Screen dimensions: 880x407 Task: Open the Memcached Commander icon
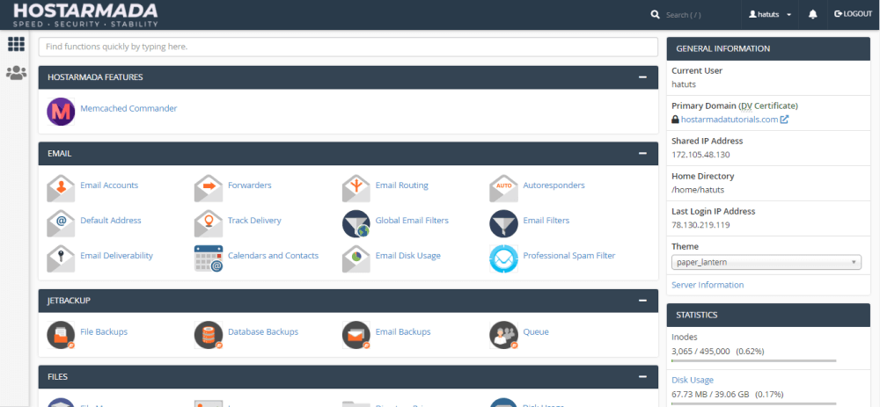61,111
